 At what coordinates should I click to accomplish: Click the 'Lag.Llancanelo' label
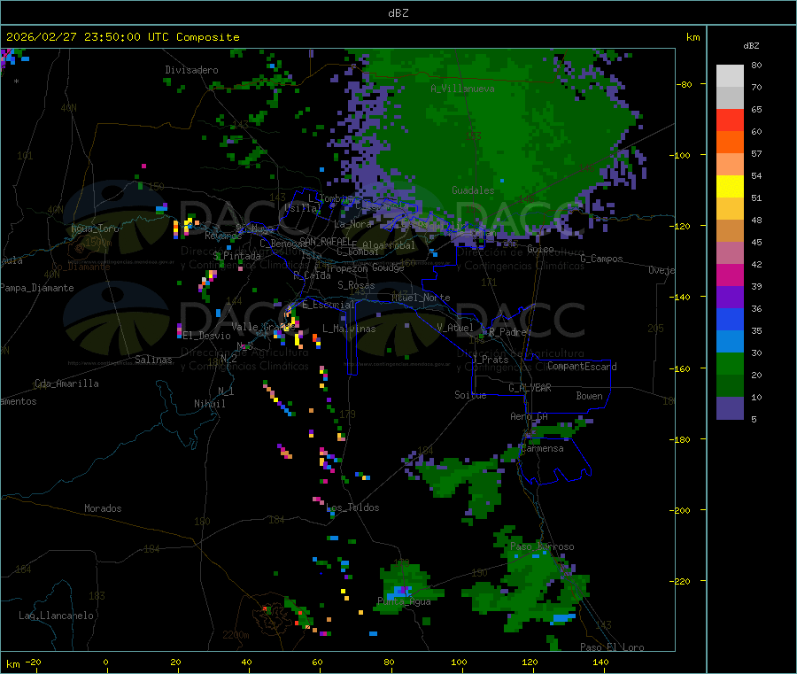click(x=56, y=616)
